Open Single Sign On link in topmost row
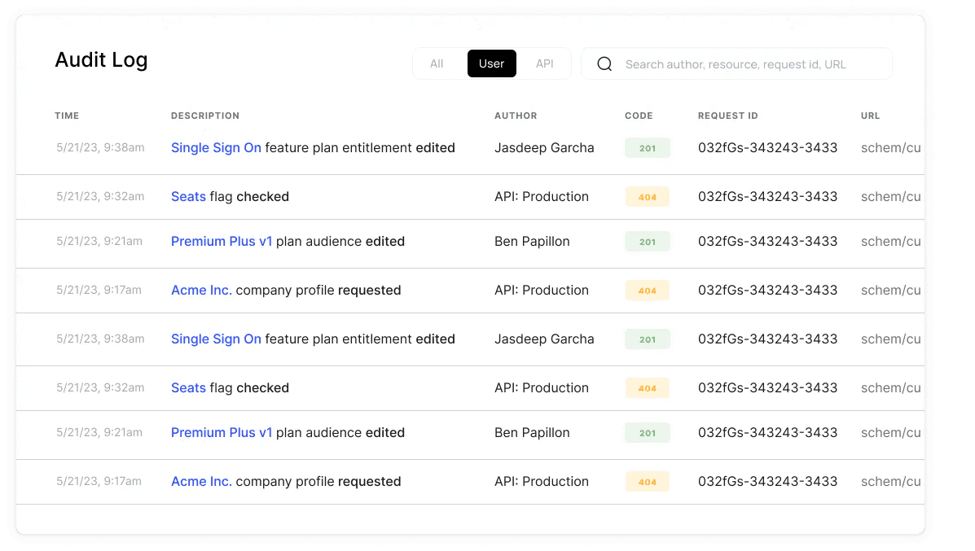Screen dimensions: 975x551 (x=216, y=148)
